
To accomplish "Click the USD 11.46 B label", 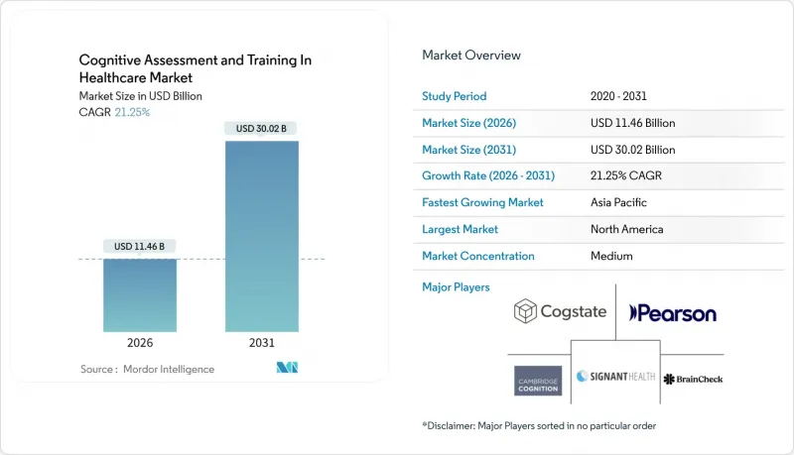I will point(139,246).
